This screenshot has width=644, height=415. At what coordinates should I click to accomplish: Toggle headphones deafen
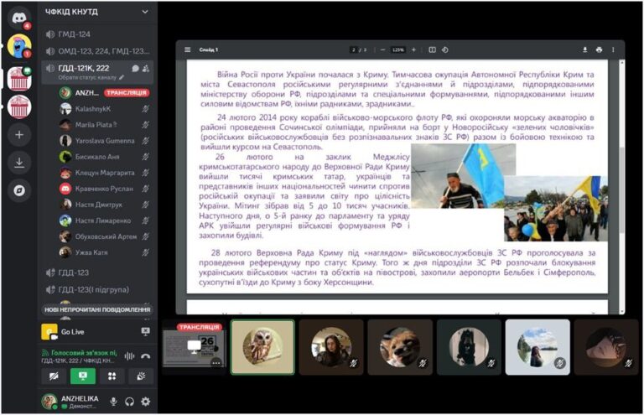(129, 402)
